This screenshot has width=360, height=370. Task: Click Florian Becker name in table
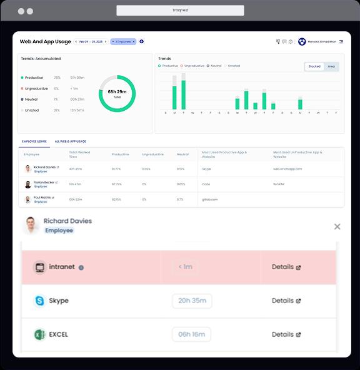[44, 182]
